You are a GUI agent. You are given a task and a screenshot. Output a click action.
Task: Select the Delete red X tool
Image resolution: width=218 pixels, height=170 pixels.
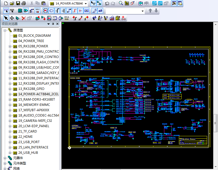pyautogui.click(x=24, y=18)
